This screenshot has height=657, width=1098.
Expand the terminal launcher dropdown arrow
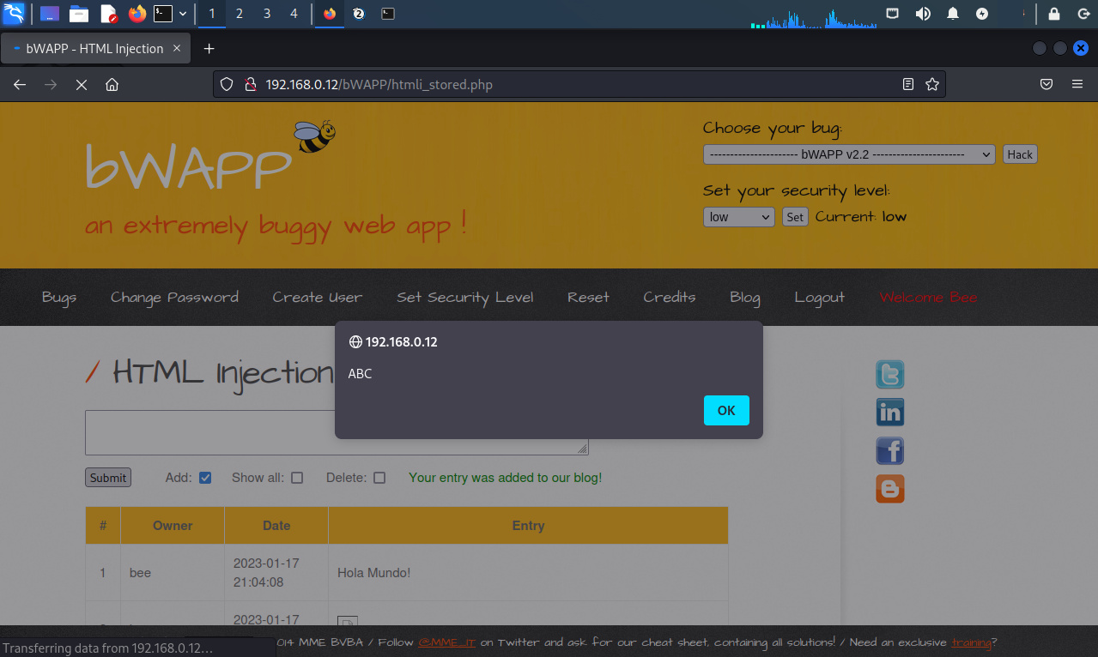(x=183, y=14)
